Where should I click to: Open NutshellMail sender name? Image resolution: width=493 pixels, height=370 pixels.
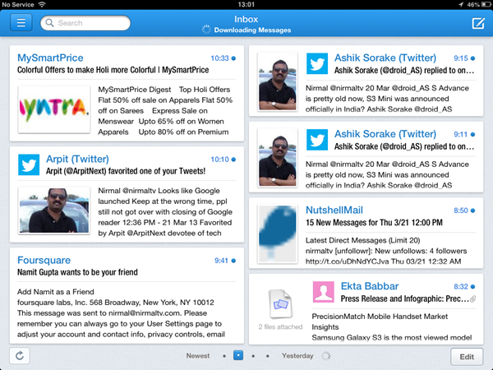pos(334,210)
